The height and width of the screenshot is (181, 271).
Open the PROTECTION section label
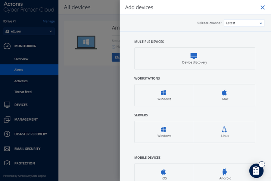click(x=25, y=163)
